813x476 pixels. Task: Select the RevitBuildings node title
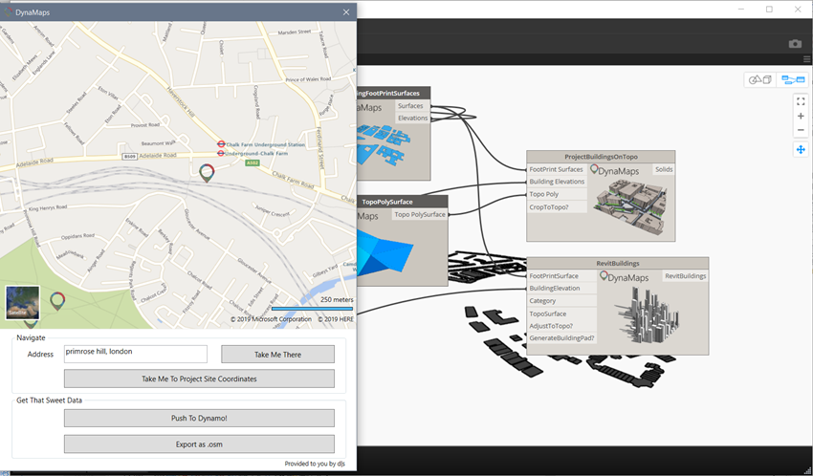click(618, 263)
